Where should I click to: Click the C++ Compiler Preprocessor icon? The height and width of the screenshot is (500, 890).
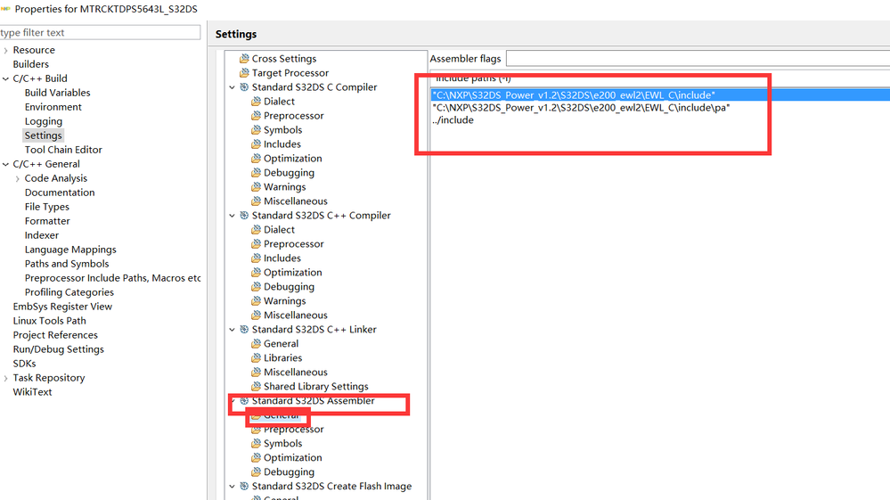pyautogui.click(x=256, y=243)
